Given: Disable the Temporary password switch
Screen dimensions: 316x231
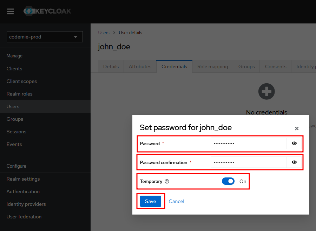Looking at the screenshot, I should (x=228, y=181).
